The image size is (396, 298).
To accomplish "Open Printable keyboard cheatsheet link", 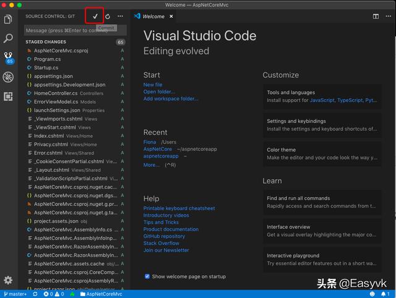I will (179, 208).
